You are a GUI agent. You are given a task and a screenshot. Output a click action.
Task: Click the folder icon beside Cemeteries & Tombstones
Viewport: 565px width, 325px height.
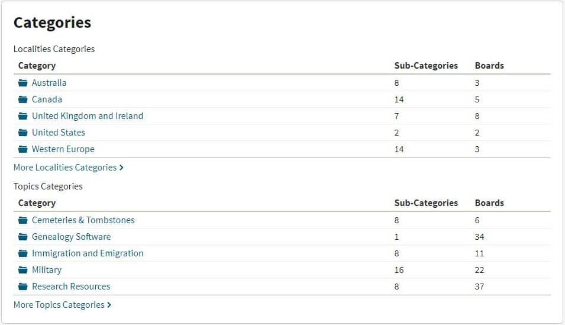[23, 220]
